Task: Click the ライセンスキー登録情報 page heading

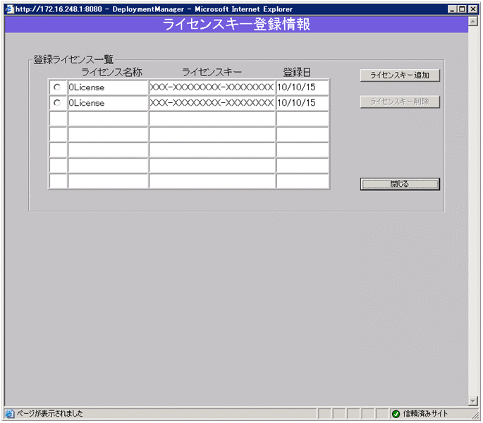Action: point(236,25)
